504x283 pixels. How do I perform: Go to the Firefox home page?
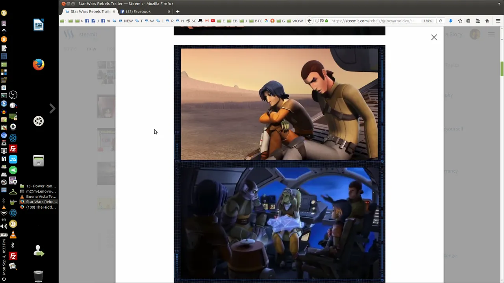click(x=487, y=21)
